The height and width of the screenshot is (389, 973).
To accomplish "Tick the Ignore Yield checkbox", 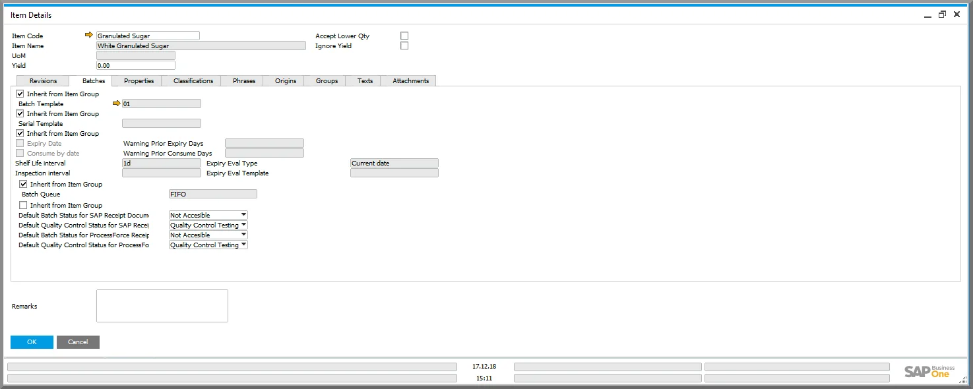I will [x=404, y=45].
